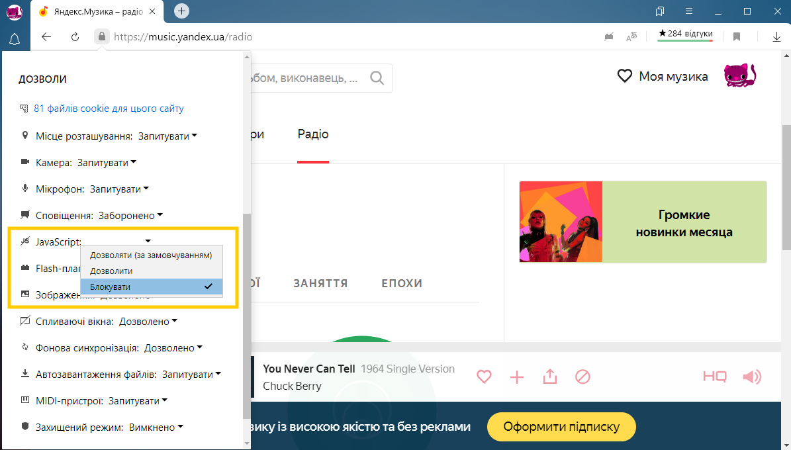Click the browser profile avatar in the title bar
The image size is (791, 450).
click(x=15, y=12)
